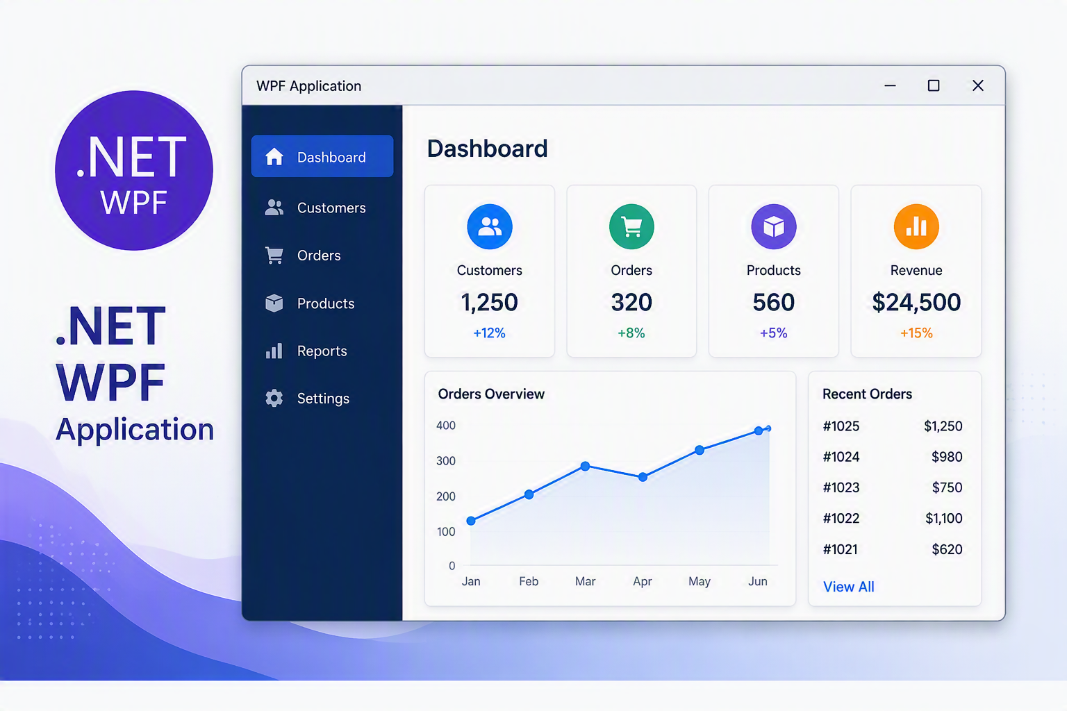Click the home icon beside Dashboard
Image resolution: width=1067 pixels, height=711 pixels.
(274, 157)
